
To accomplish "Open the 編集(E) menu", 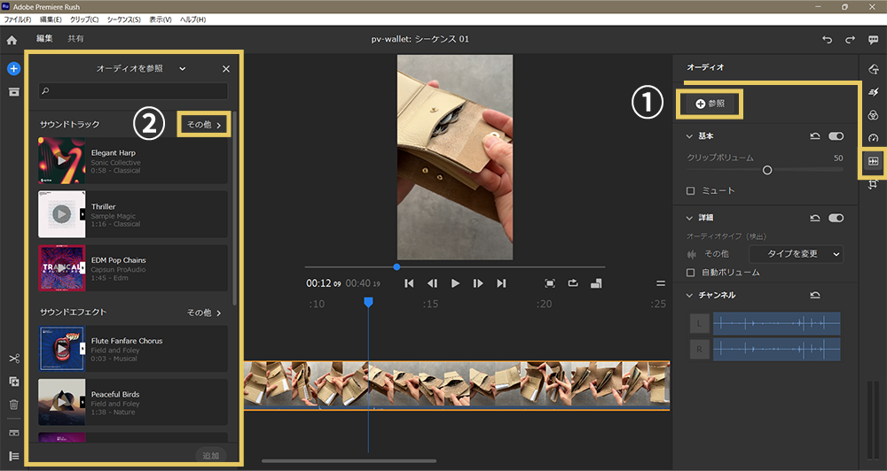I will (51, 19).
